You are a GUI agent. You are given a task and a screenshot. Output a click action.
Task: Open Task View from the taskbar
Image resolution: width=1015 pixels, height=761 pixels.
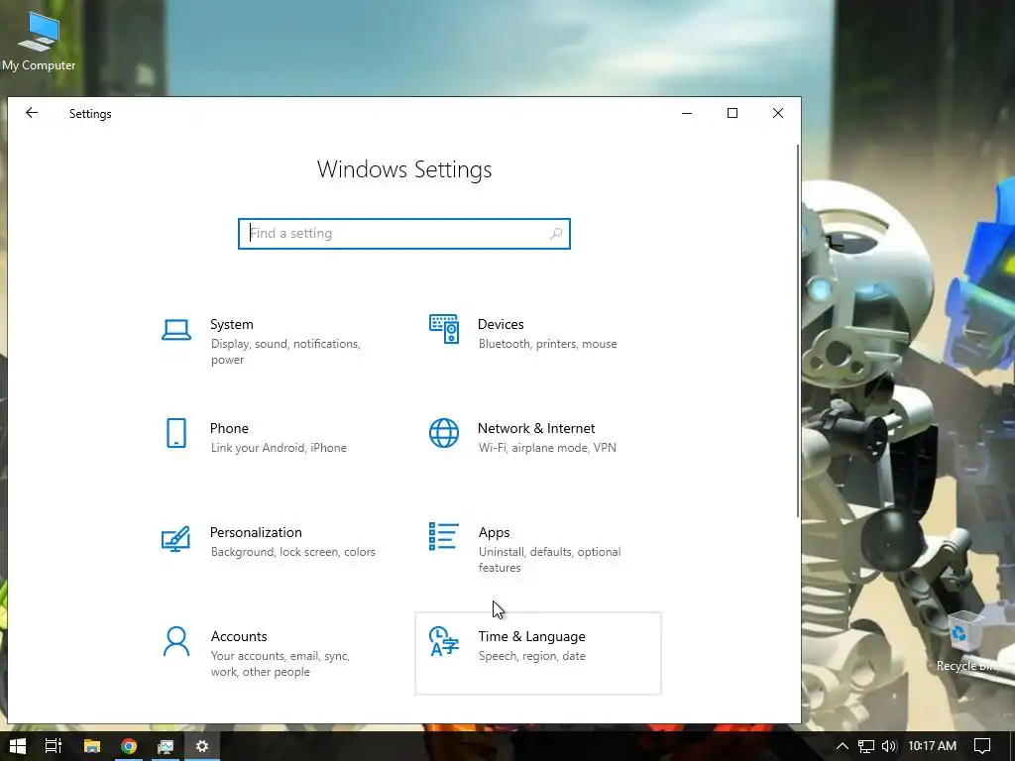54,746
